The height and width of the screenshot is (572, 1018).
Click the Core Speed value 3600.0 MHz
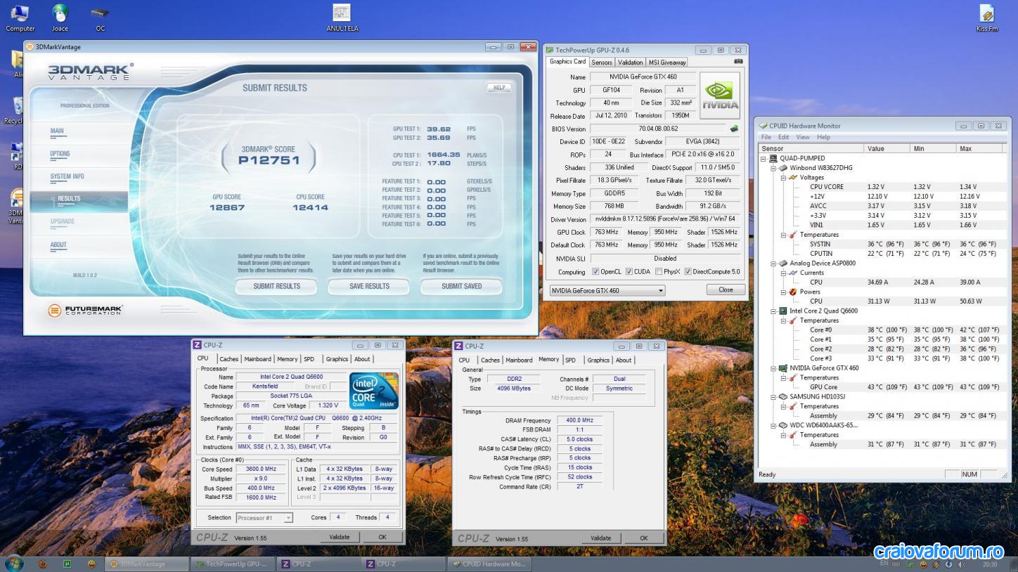click(260, 469)
